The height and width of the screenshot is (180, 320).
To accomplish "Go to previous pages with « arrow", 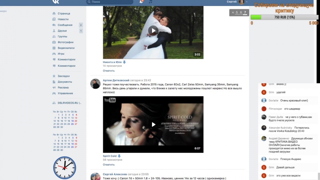I will click(233, 12).
